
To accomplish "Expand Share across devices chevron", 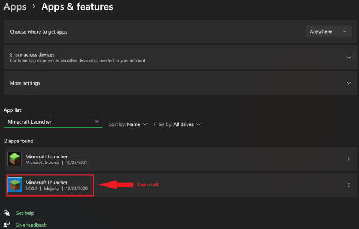I will 349,57.
